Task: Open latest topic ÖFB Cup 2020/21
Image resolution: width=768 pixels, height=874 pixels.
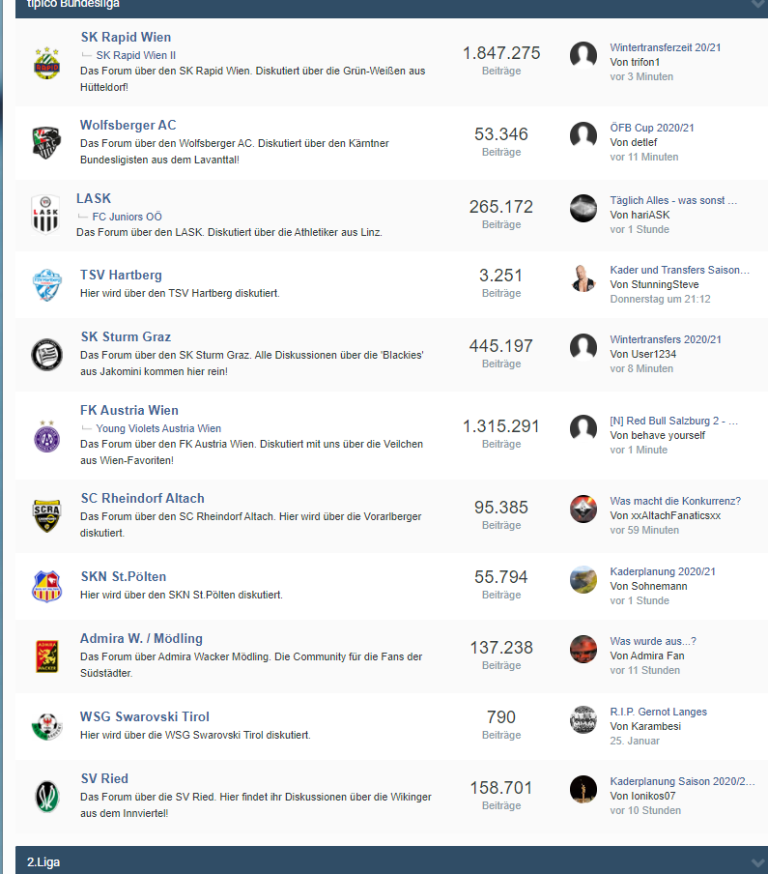Action: click(652, 128)
